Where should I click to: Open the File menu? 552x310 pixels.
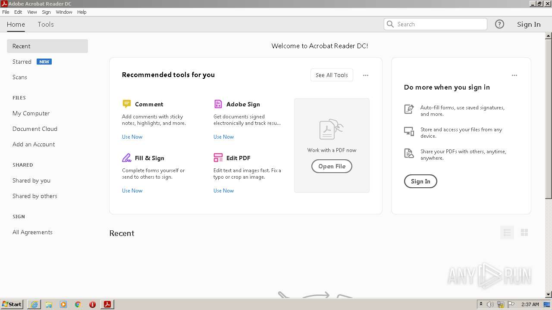(x=6, y=12)
